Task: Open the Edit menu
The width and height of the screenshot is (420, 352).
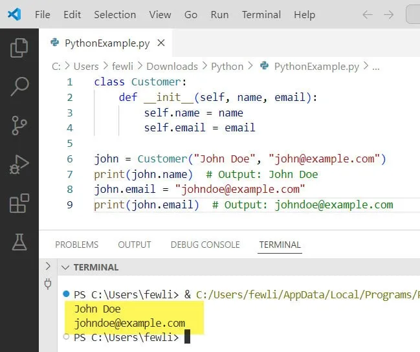Action: pyautogui.click(x=72, y=14)
